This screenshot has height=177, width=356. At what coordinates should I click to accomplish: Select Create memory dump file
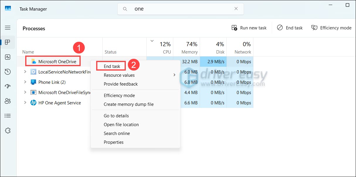pyautogui.click(x=135, y=104)
